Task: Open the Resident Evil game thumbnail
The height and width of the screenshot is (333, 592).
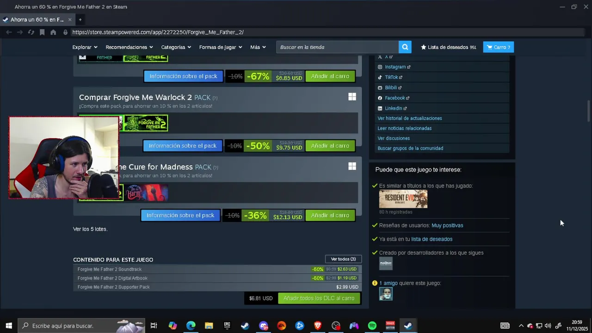Action: (x=403, y=199)
